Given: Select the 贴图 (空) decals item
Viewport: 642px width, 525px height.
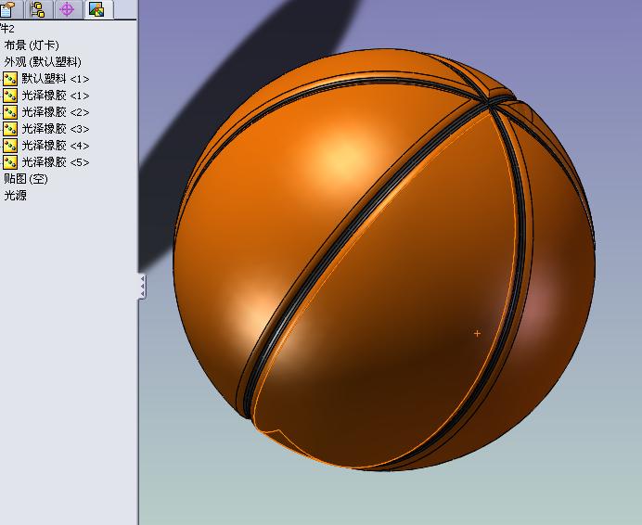Looking at the screenshot, I should 26,178.
